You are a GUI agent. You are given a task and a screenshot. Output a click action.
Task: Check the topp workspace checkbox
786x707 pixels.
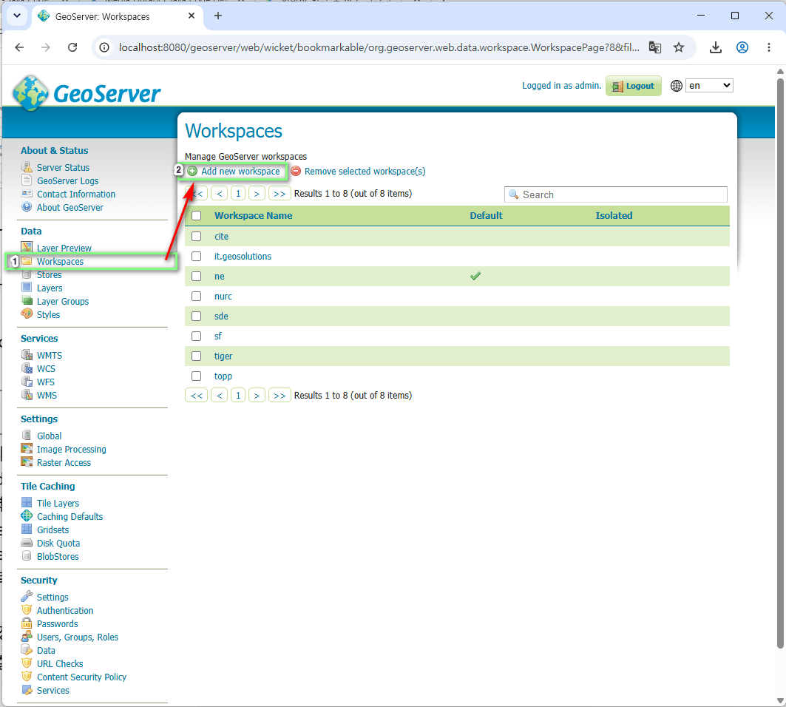[197, 376]
